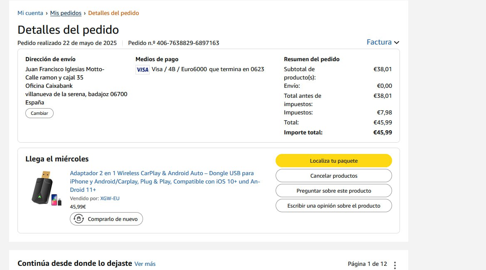486x270 pixels.
Task: Select Detalles del pedido breadcrumb item
Action: [x=113, y=13]
